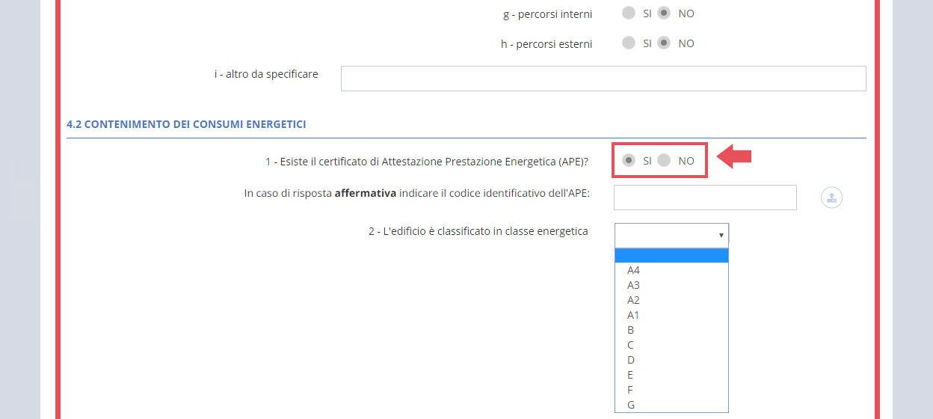The height and width of the screenshot is (419, 933).
Task: Click the upload icon beside APE code field
Action: pos(832,198)
